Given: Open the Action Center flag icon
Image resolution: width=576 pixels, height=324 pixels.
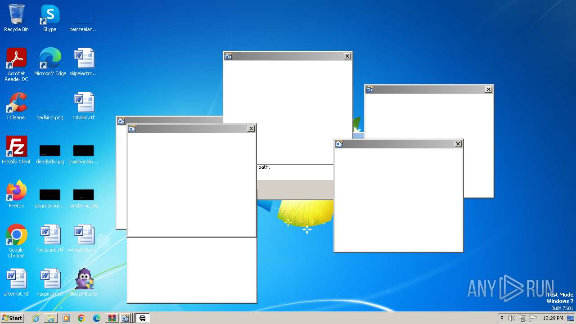Looking at the screenshot, I should [x=533, y=318].
